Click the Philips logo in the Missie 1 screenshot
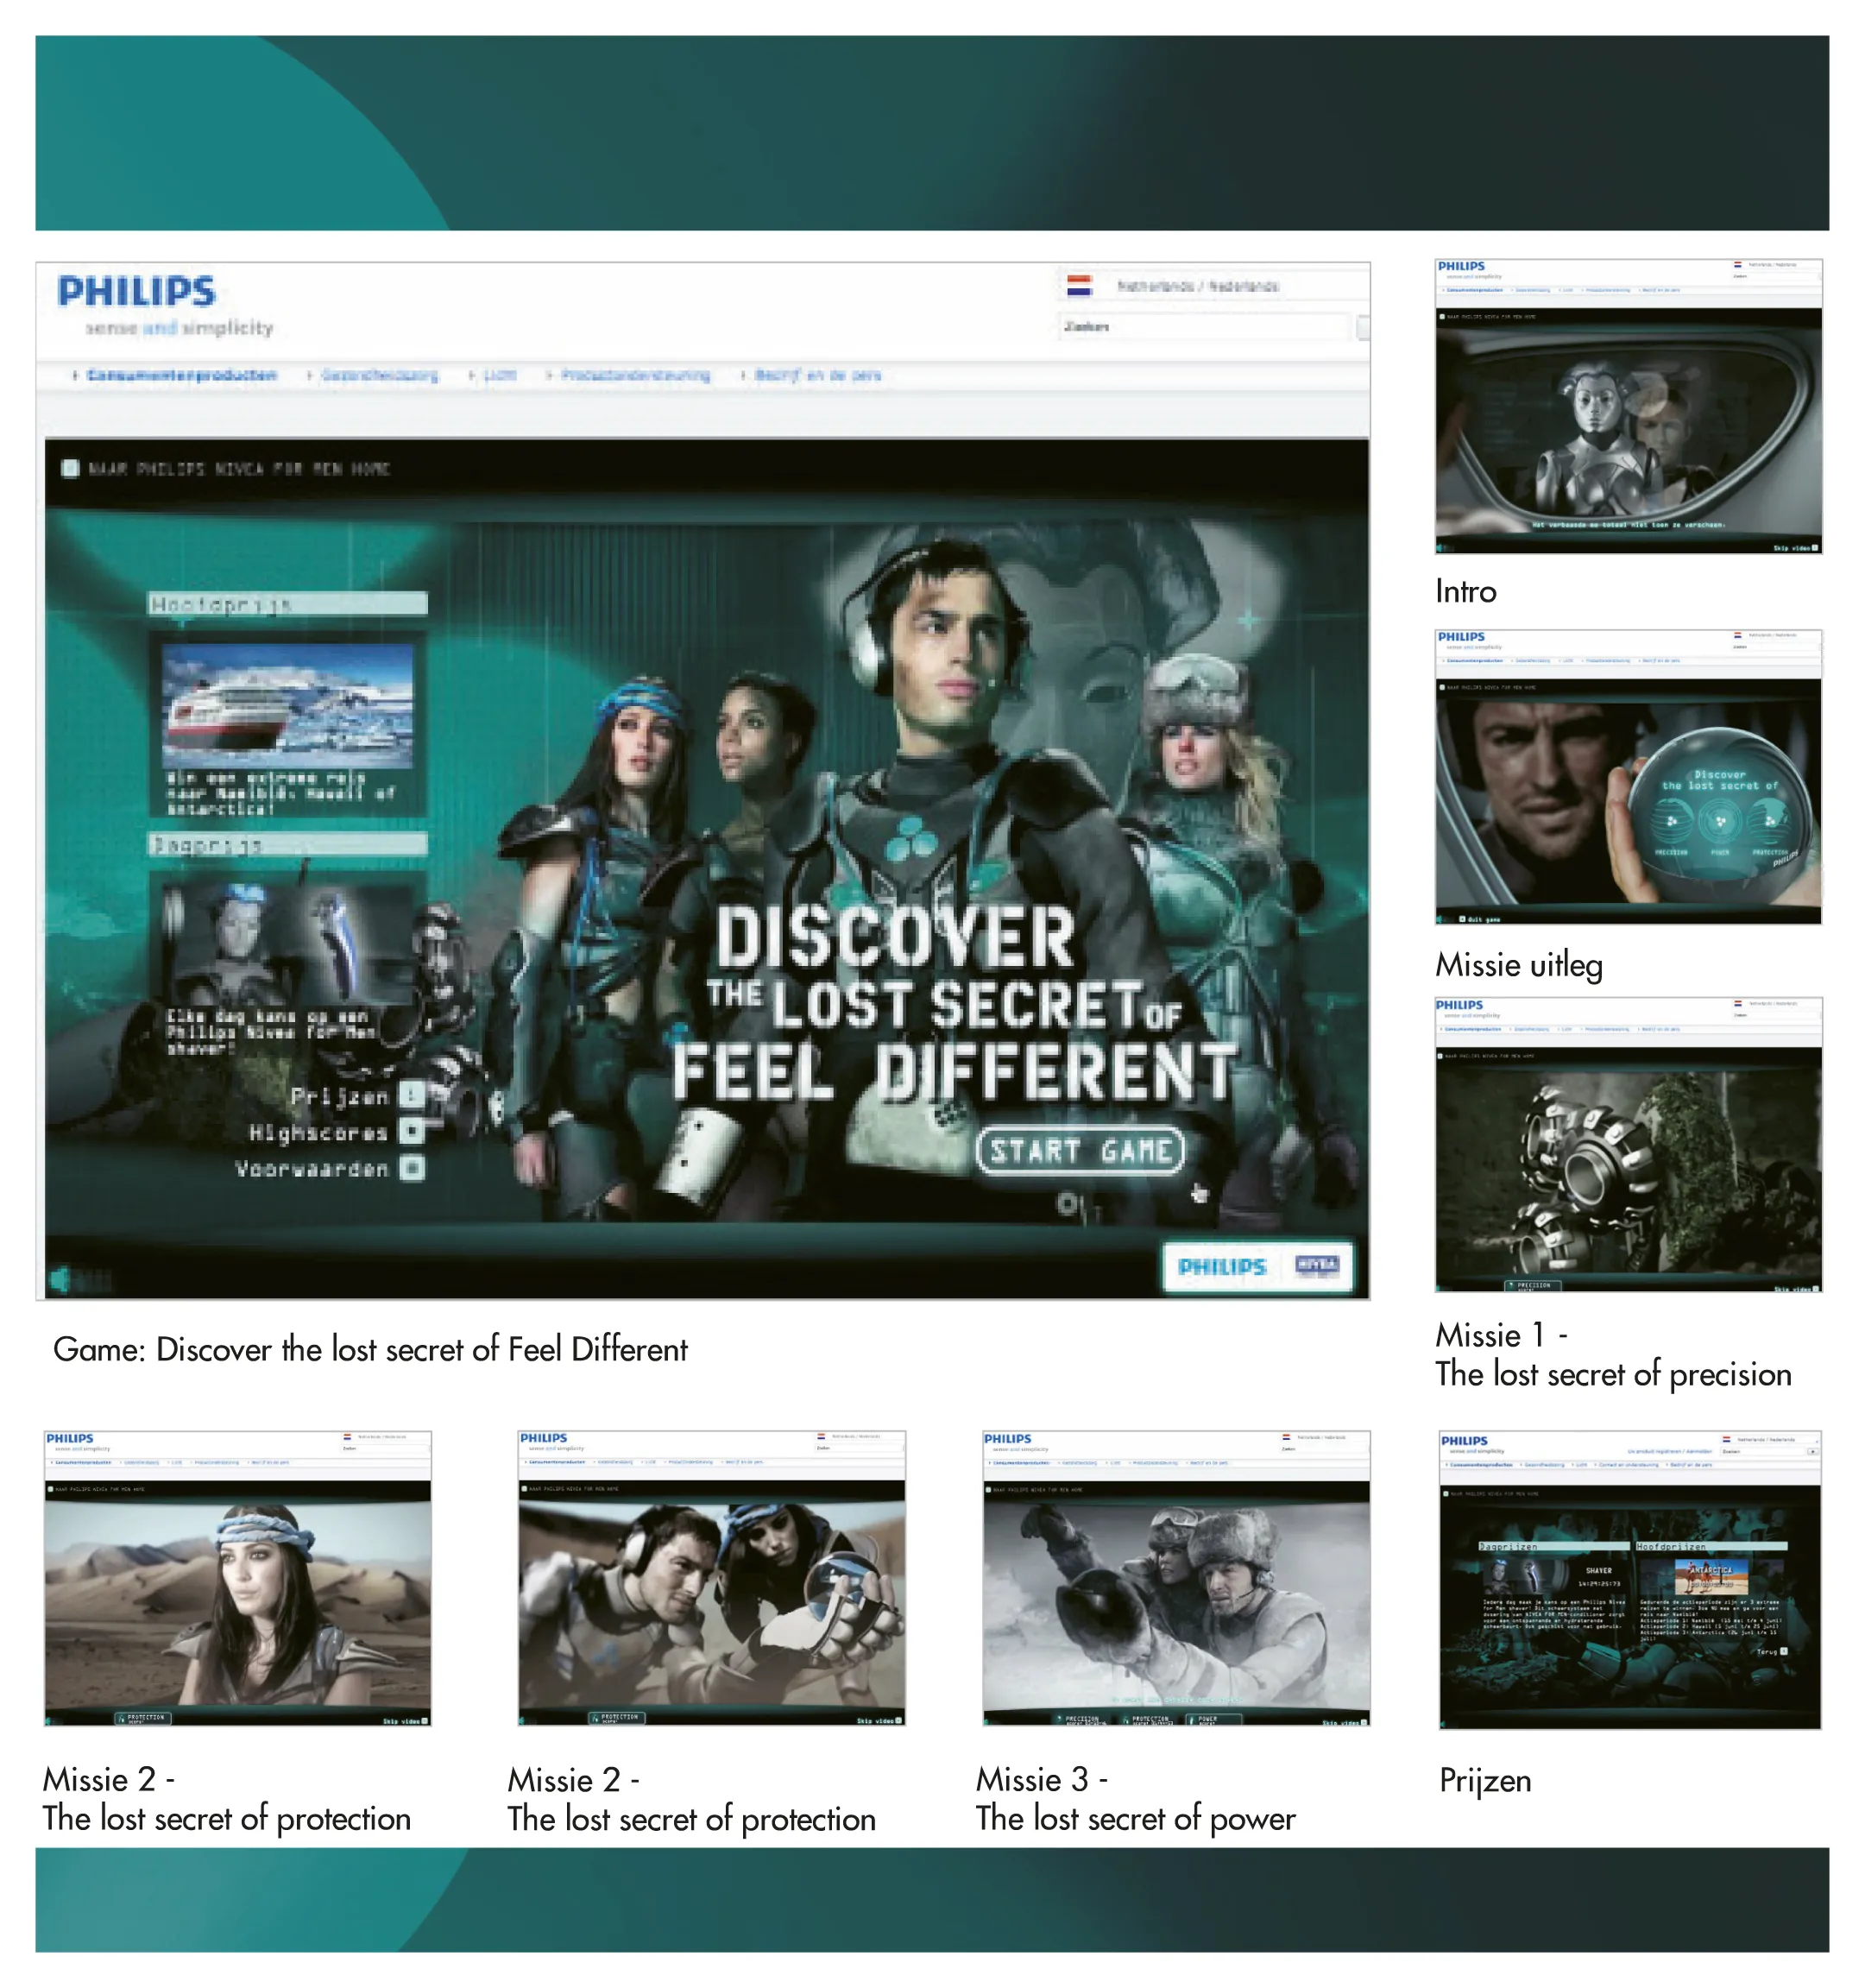 click(1459, 1004)
